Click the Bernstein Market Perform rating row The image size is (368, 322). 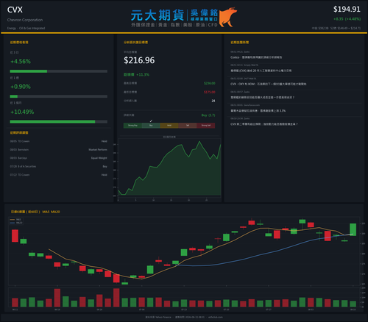[59, 149]
